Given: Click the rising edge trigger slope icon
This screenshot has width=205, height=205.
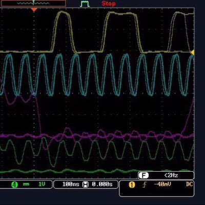Looking at the screenshot, I should pos(145,184).
